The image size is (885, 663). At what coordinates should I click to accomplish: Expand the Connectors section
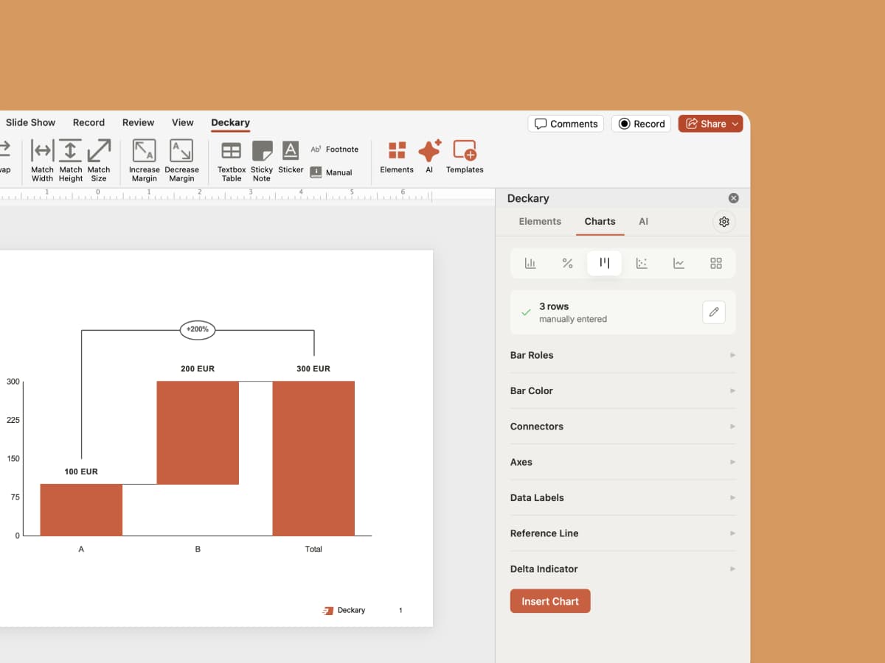coord(623,427)
